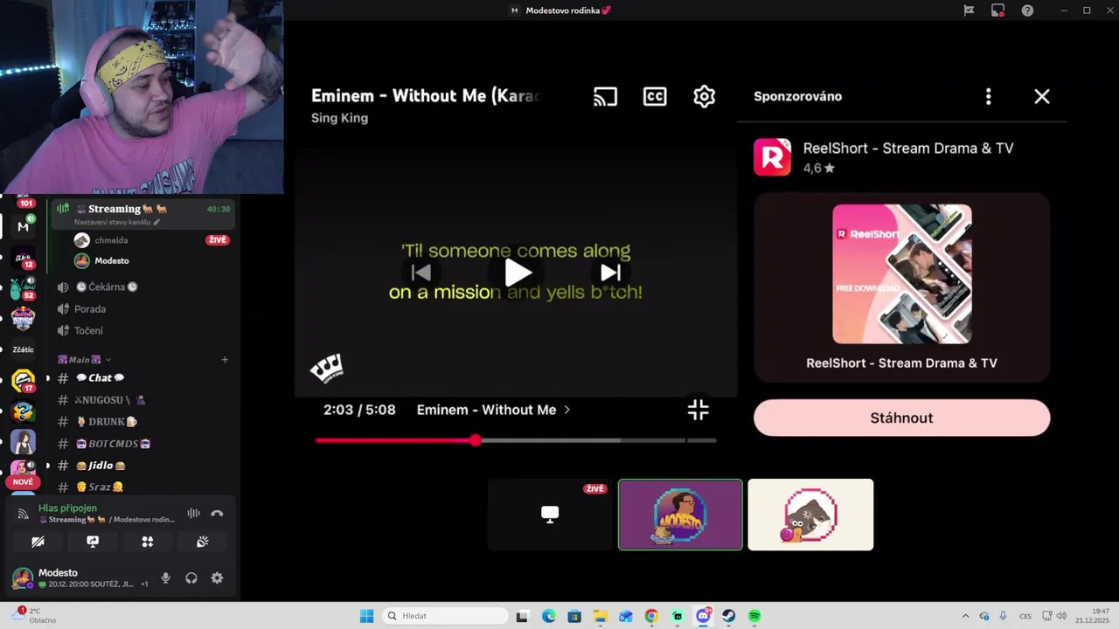The height and width of the screenshot is (629, 1119).
Task: Collapse the Main channel category
Action: pos(85,359)
